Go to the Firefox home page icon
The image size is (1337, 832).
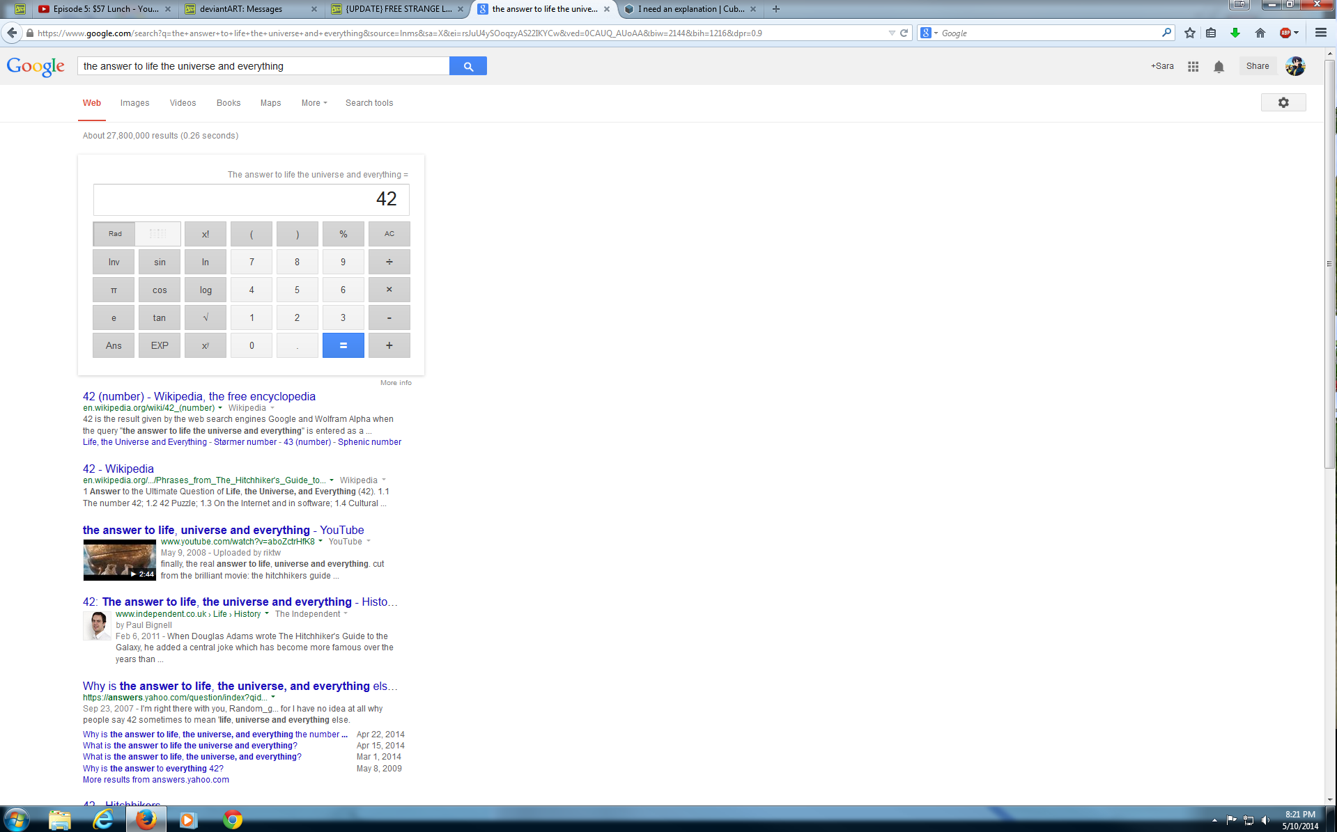pyautogui.click(x=1260, y=33)
